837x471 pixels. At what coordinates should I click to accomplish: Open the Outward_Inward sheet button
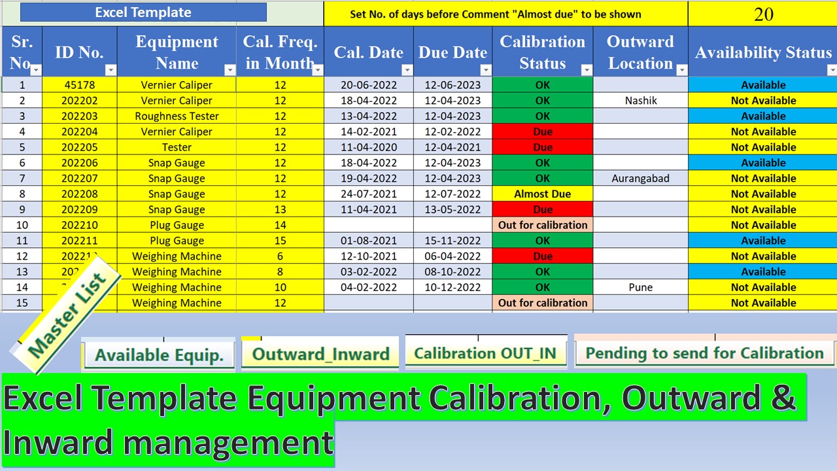coord(320,354)
